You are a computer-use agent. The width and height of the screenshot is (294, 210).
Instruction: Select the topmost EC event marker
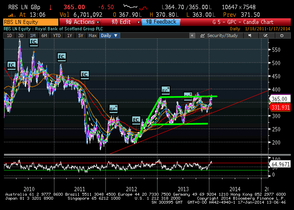[x=34, y=42]
